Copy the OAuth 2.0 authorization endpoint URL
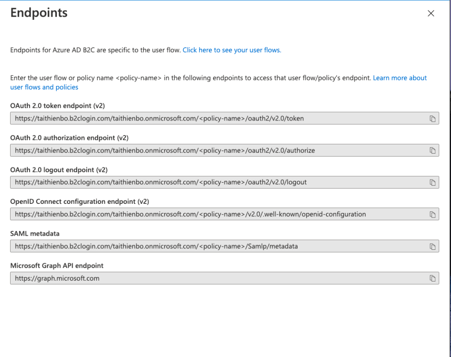Screen dimensions: 451x357 [x=433, y=150]
